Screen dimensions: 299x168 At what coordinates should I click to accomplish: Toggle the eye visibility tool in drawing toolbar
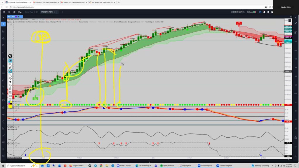tap(10, 61)
